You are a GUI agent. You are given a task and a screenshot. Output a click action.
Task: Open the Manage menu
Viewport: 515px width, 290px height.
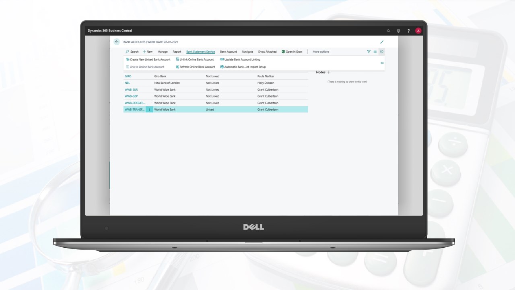pos(163,52)
